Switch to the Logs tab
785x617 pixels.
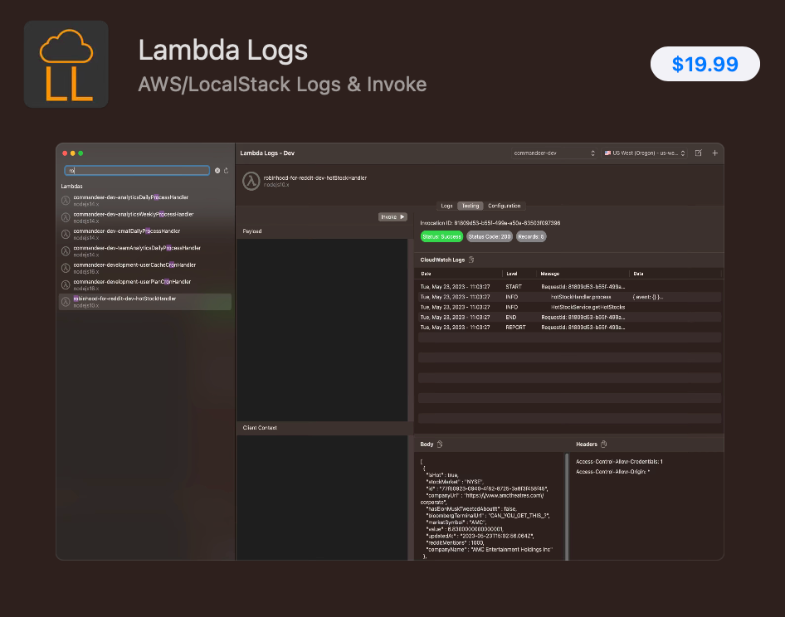[446, 206]
